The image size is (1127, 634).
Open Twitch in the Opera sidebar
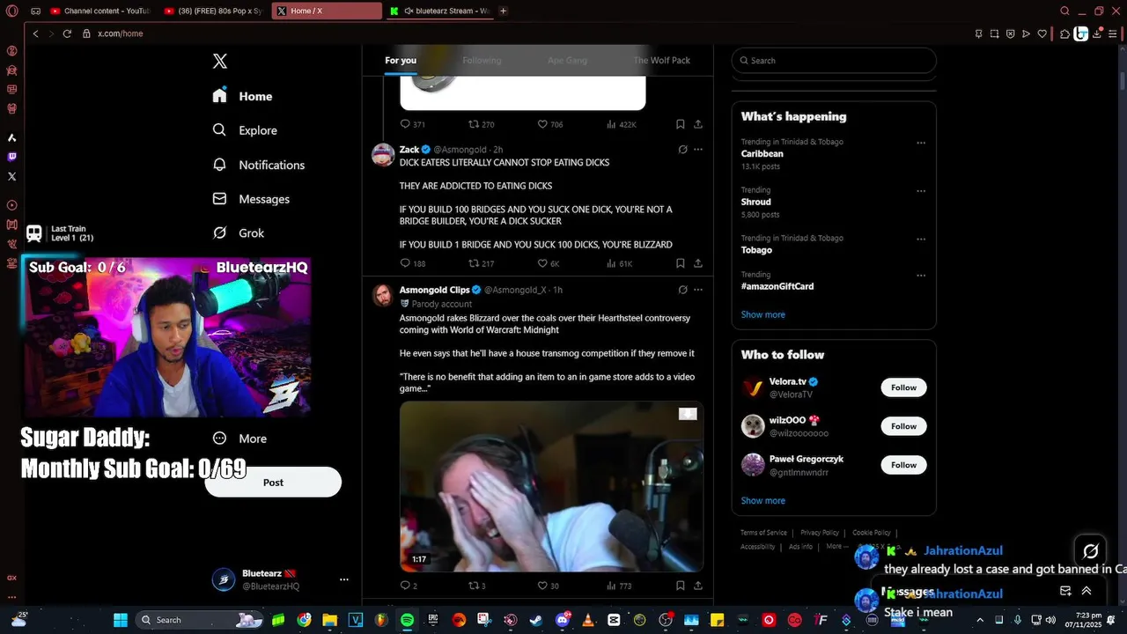tap(11, 157)
